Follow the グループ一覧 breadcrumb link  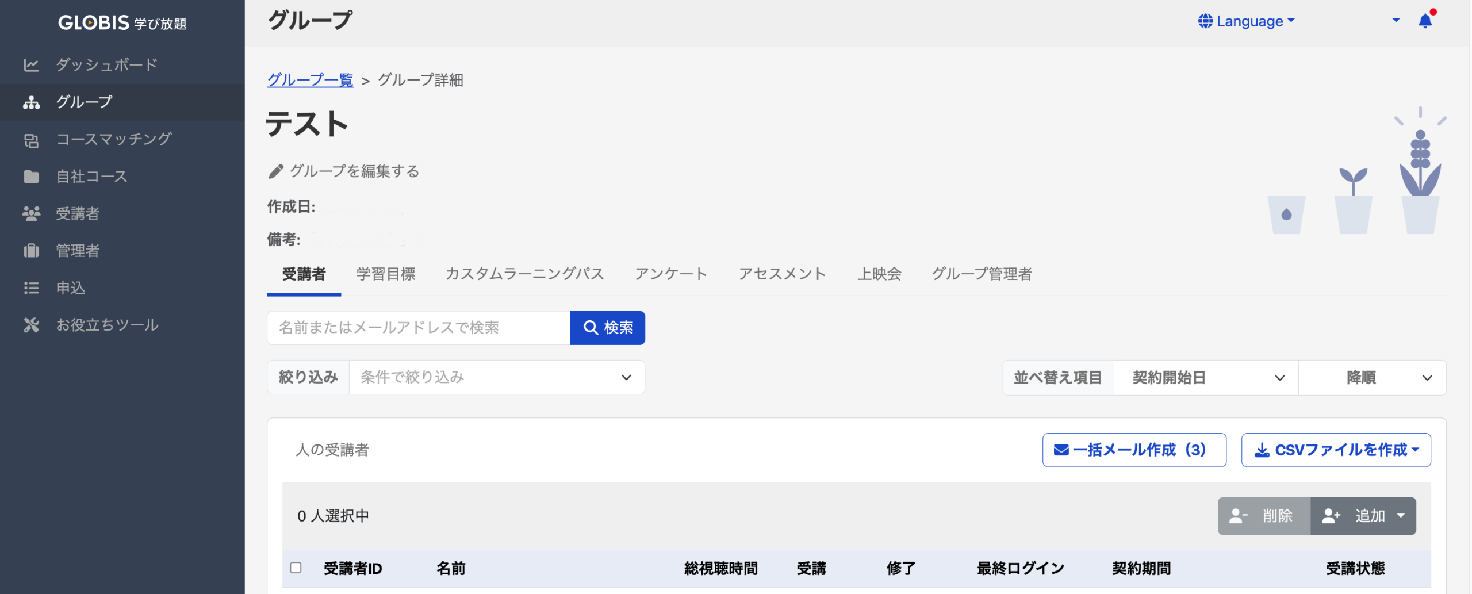pyautogui.click(x=310, y=80)
